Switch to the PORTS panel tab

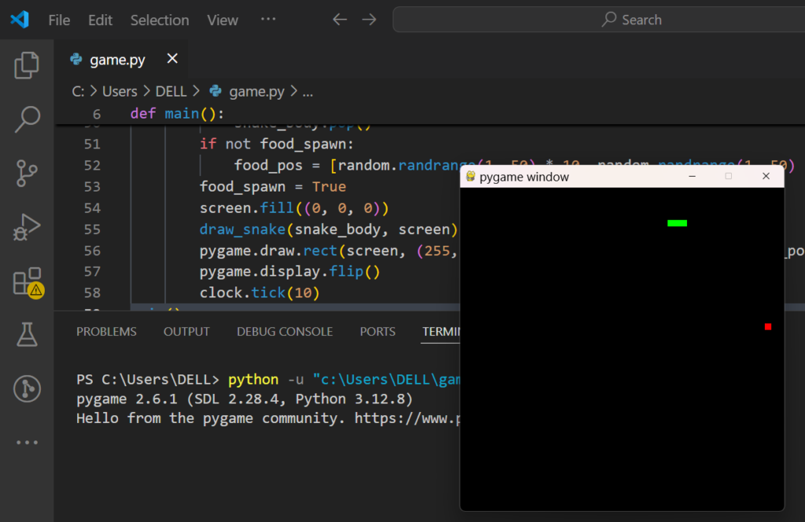coord(377,332)
